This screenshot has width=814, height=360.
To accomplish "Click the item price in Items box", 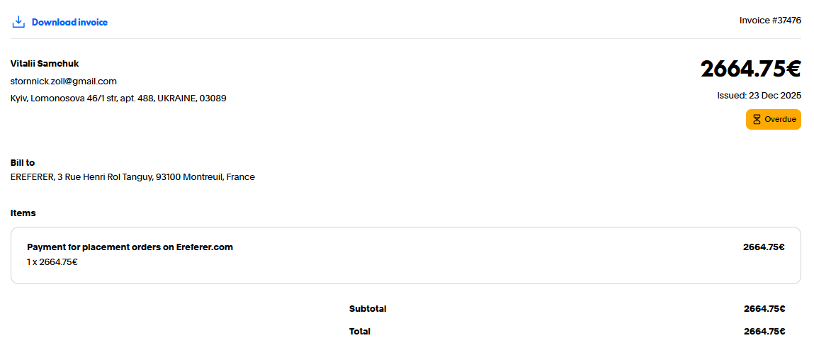I will pyautogui.click(x=764, y=247).
